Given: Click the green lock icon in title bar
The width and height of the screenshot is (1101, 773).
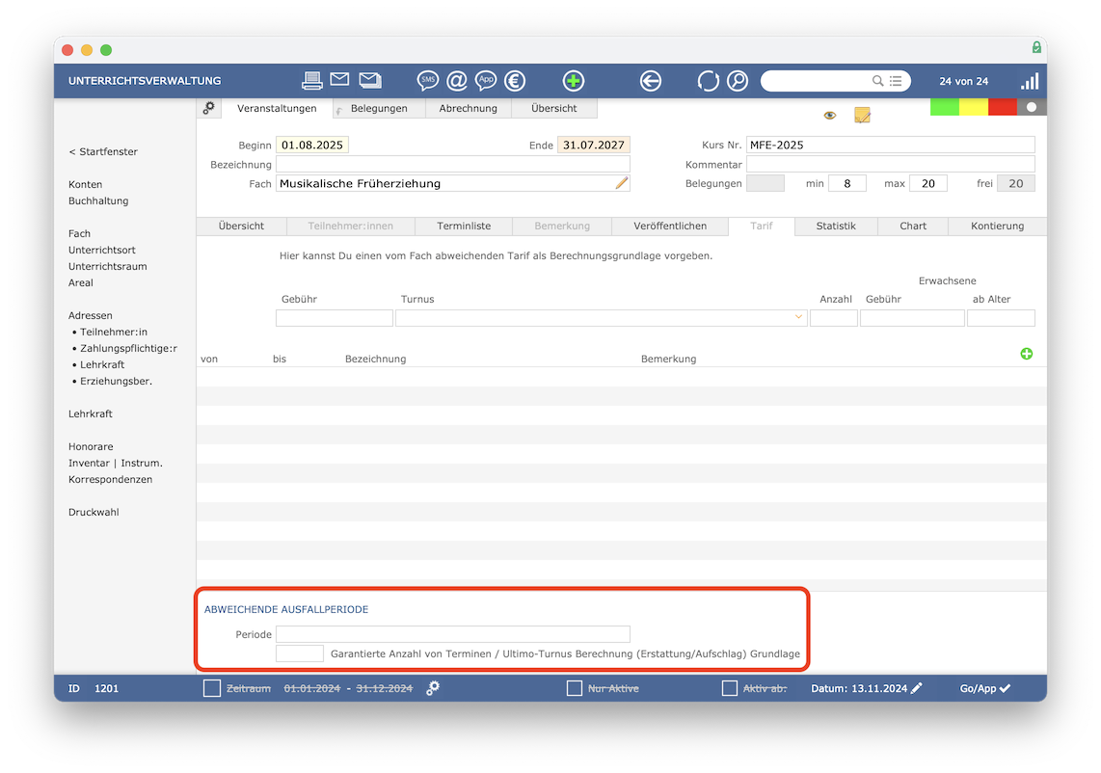Looking at the screenshot, I should click(x=1036, y=47).
